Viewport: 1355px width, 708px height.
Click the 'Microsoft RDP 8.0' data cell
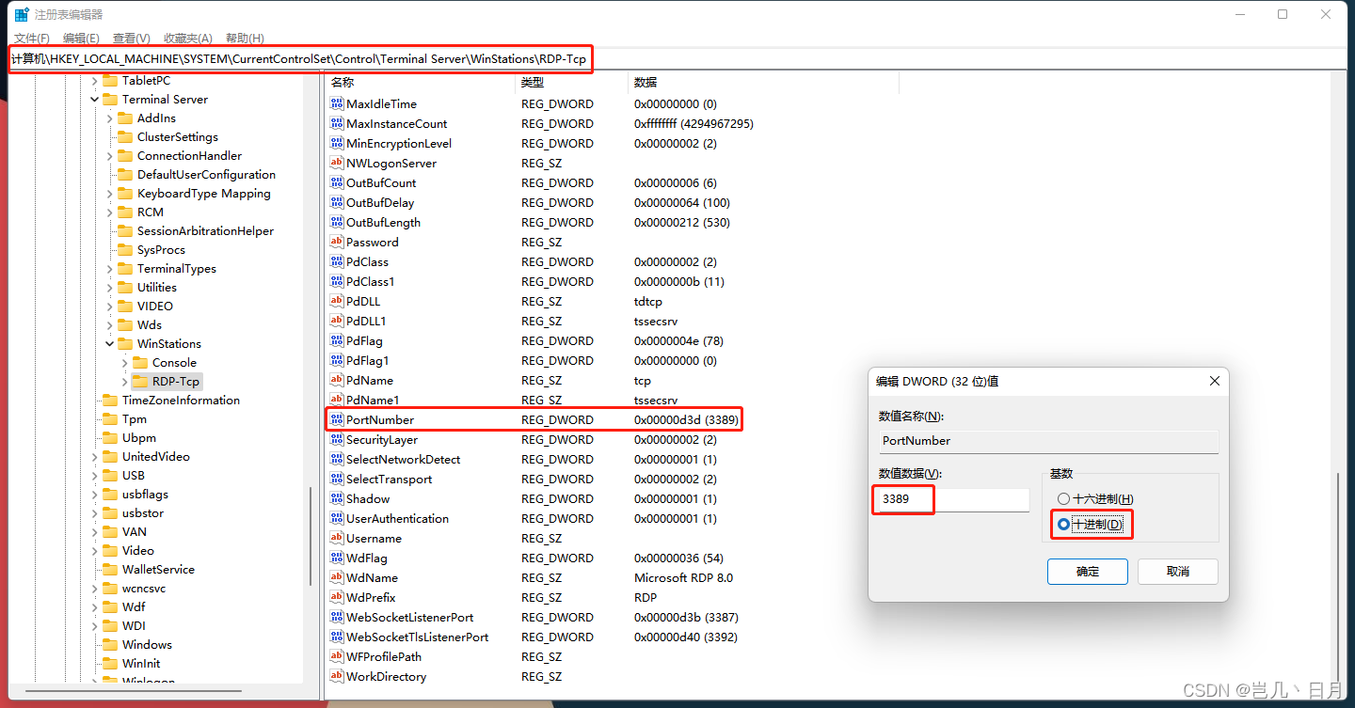pos(683,577)
